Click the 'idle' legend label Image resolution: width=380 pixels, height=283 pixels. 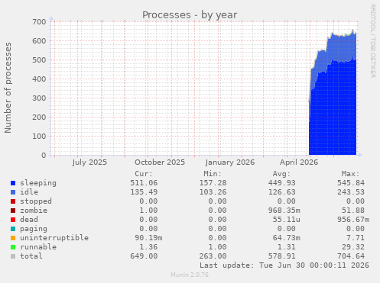(x=29, y=192)
